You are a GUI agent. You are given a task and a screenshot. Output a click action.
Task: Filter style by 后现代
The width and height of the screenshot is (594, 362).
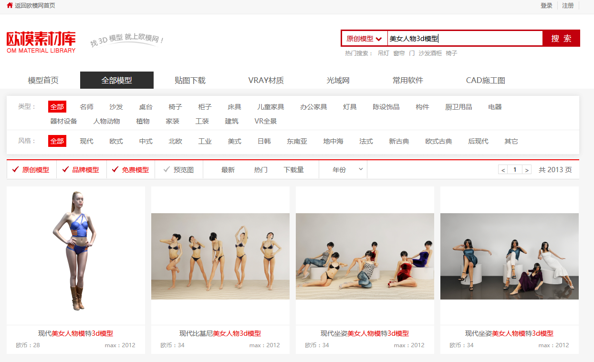pyautogui.click(x=479, y=141)
